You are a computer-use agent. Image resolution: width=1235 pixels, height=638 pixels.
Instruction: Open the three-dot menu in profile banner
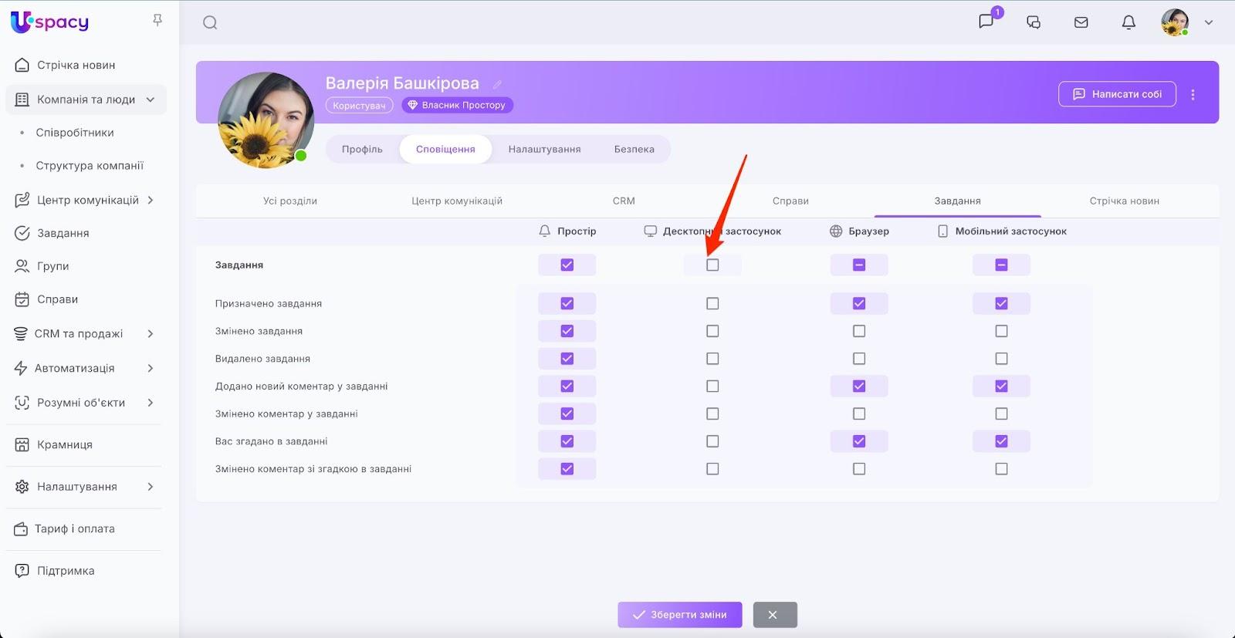(x=1193, y=94)
